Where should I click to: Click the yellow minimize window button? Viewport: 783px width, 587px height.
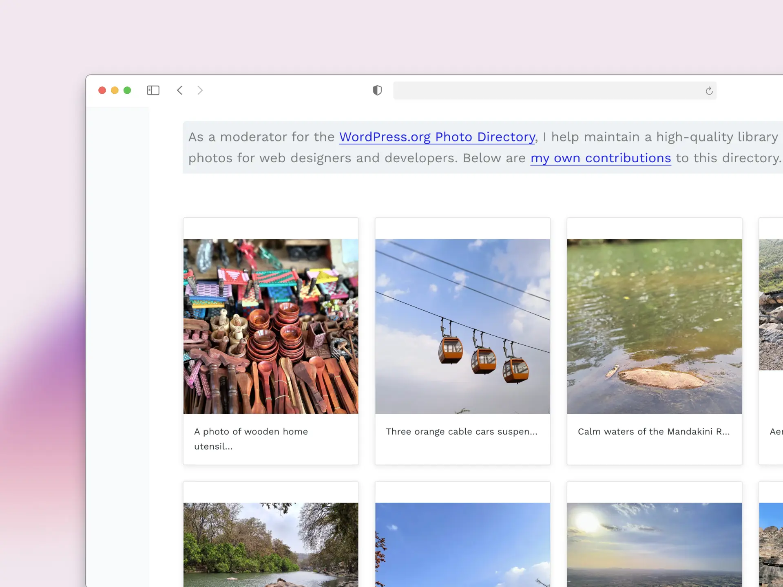pos(115,90)
